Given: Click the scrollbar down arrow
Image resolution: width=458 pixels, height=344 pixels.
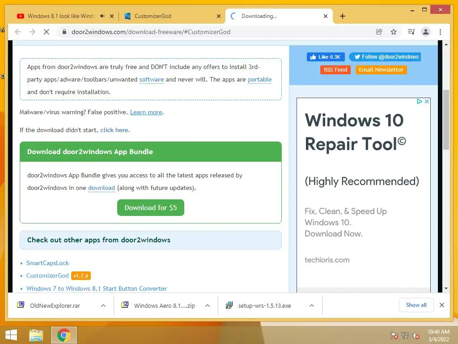Looking at the screenshot, I should [446, 288].
